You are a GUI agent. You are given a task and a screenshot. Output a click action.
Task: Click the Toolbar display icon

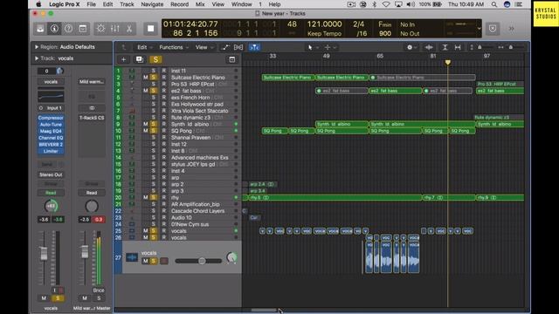[83, 29]
